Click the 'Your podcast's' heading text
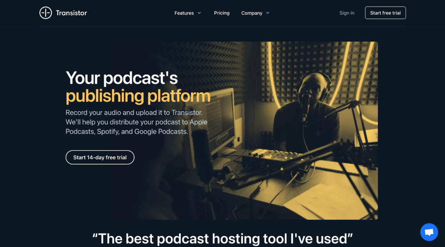Image resolution: width=445 pixels, height=247 pixels. coord(122,78)
